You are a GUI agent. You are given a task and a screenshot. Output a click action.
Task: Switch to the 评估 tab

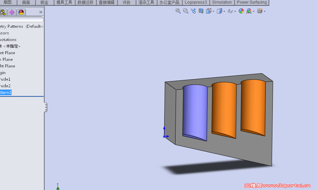coord(127,2)
